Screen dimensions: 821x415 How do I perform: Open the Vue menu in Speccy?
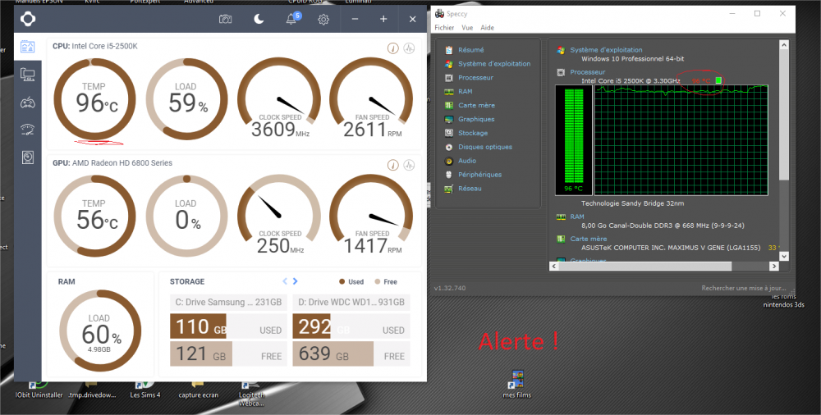(x=467, y=28)
